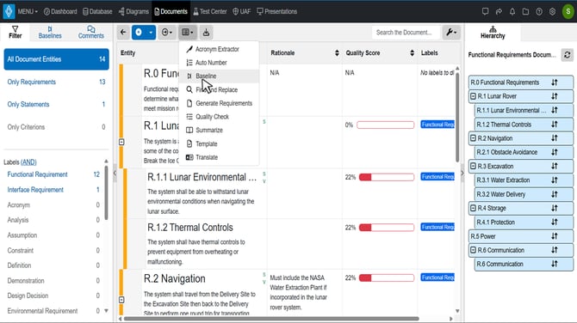Filter by Functional Requirement label
This screenshot has height=323, width=577.
(38, 174)
